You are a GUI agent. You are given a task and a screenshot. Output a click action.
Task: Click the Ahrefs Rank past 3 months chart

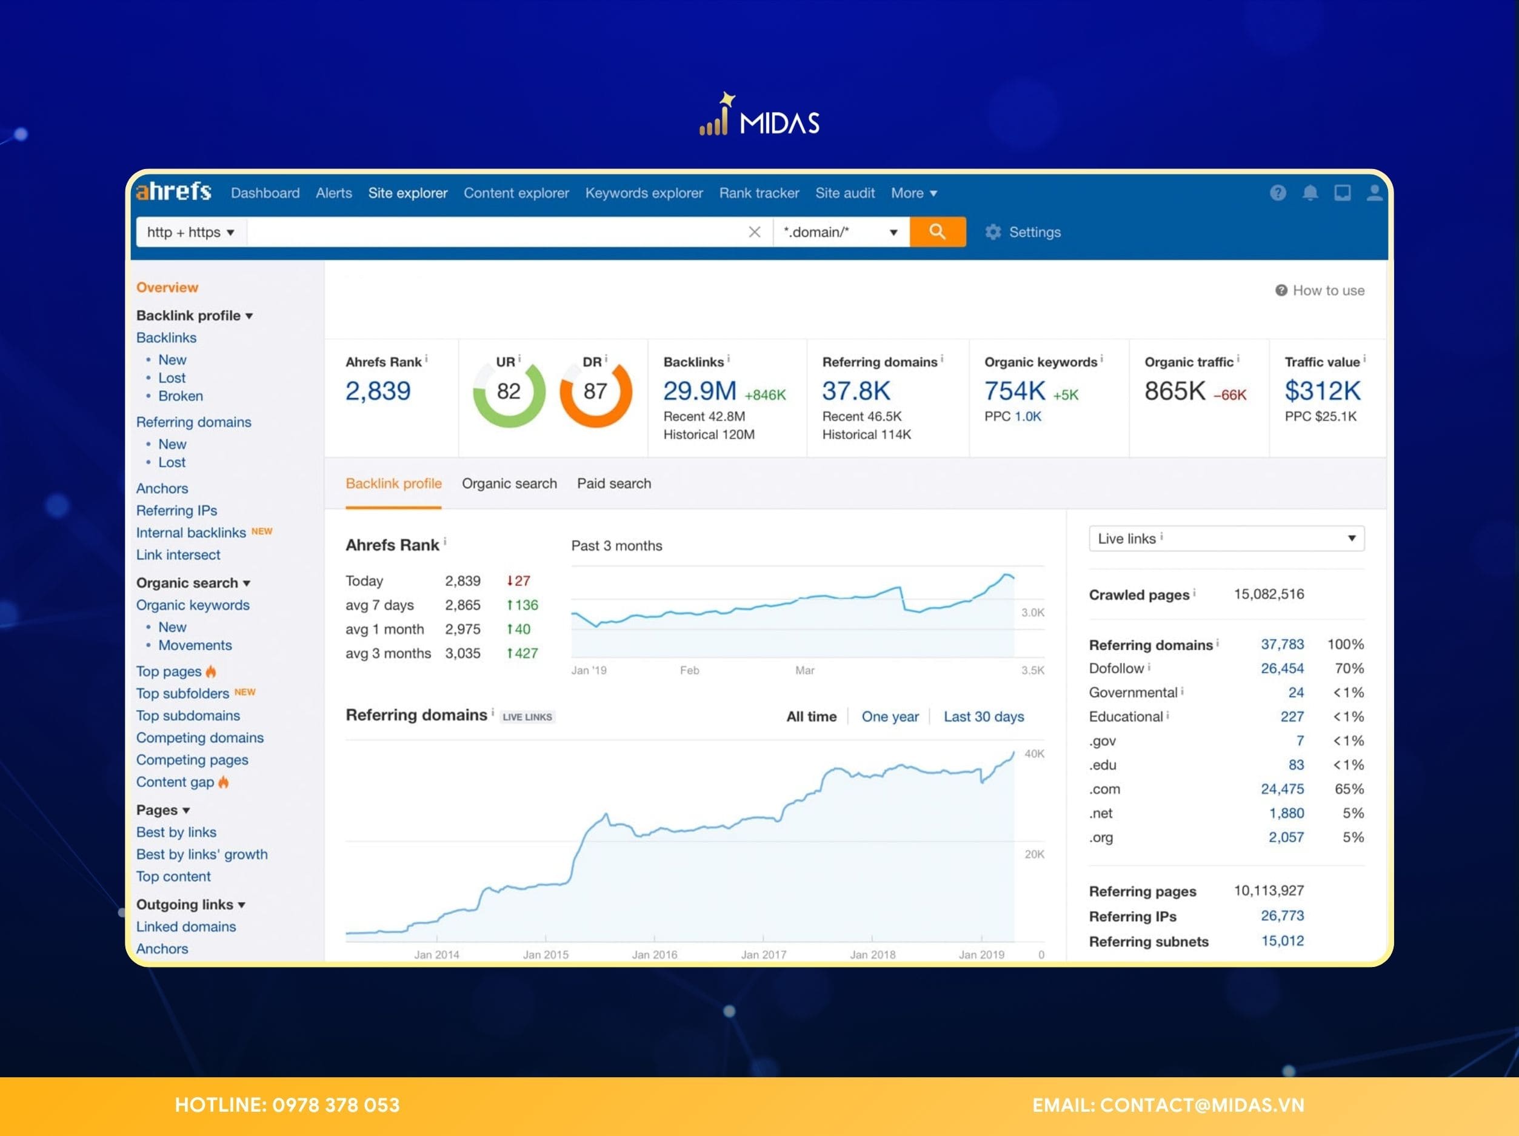[807, 613]
